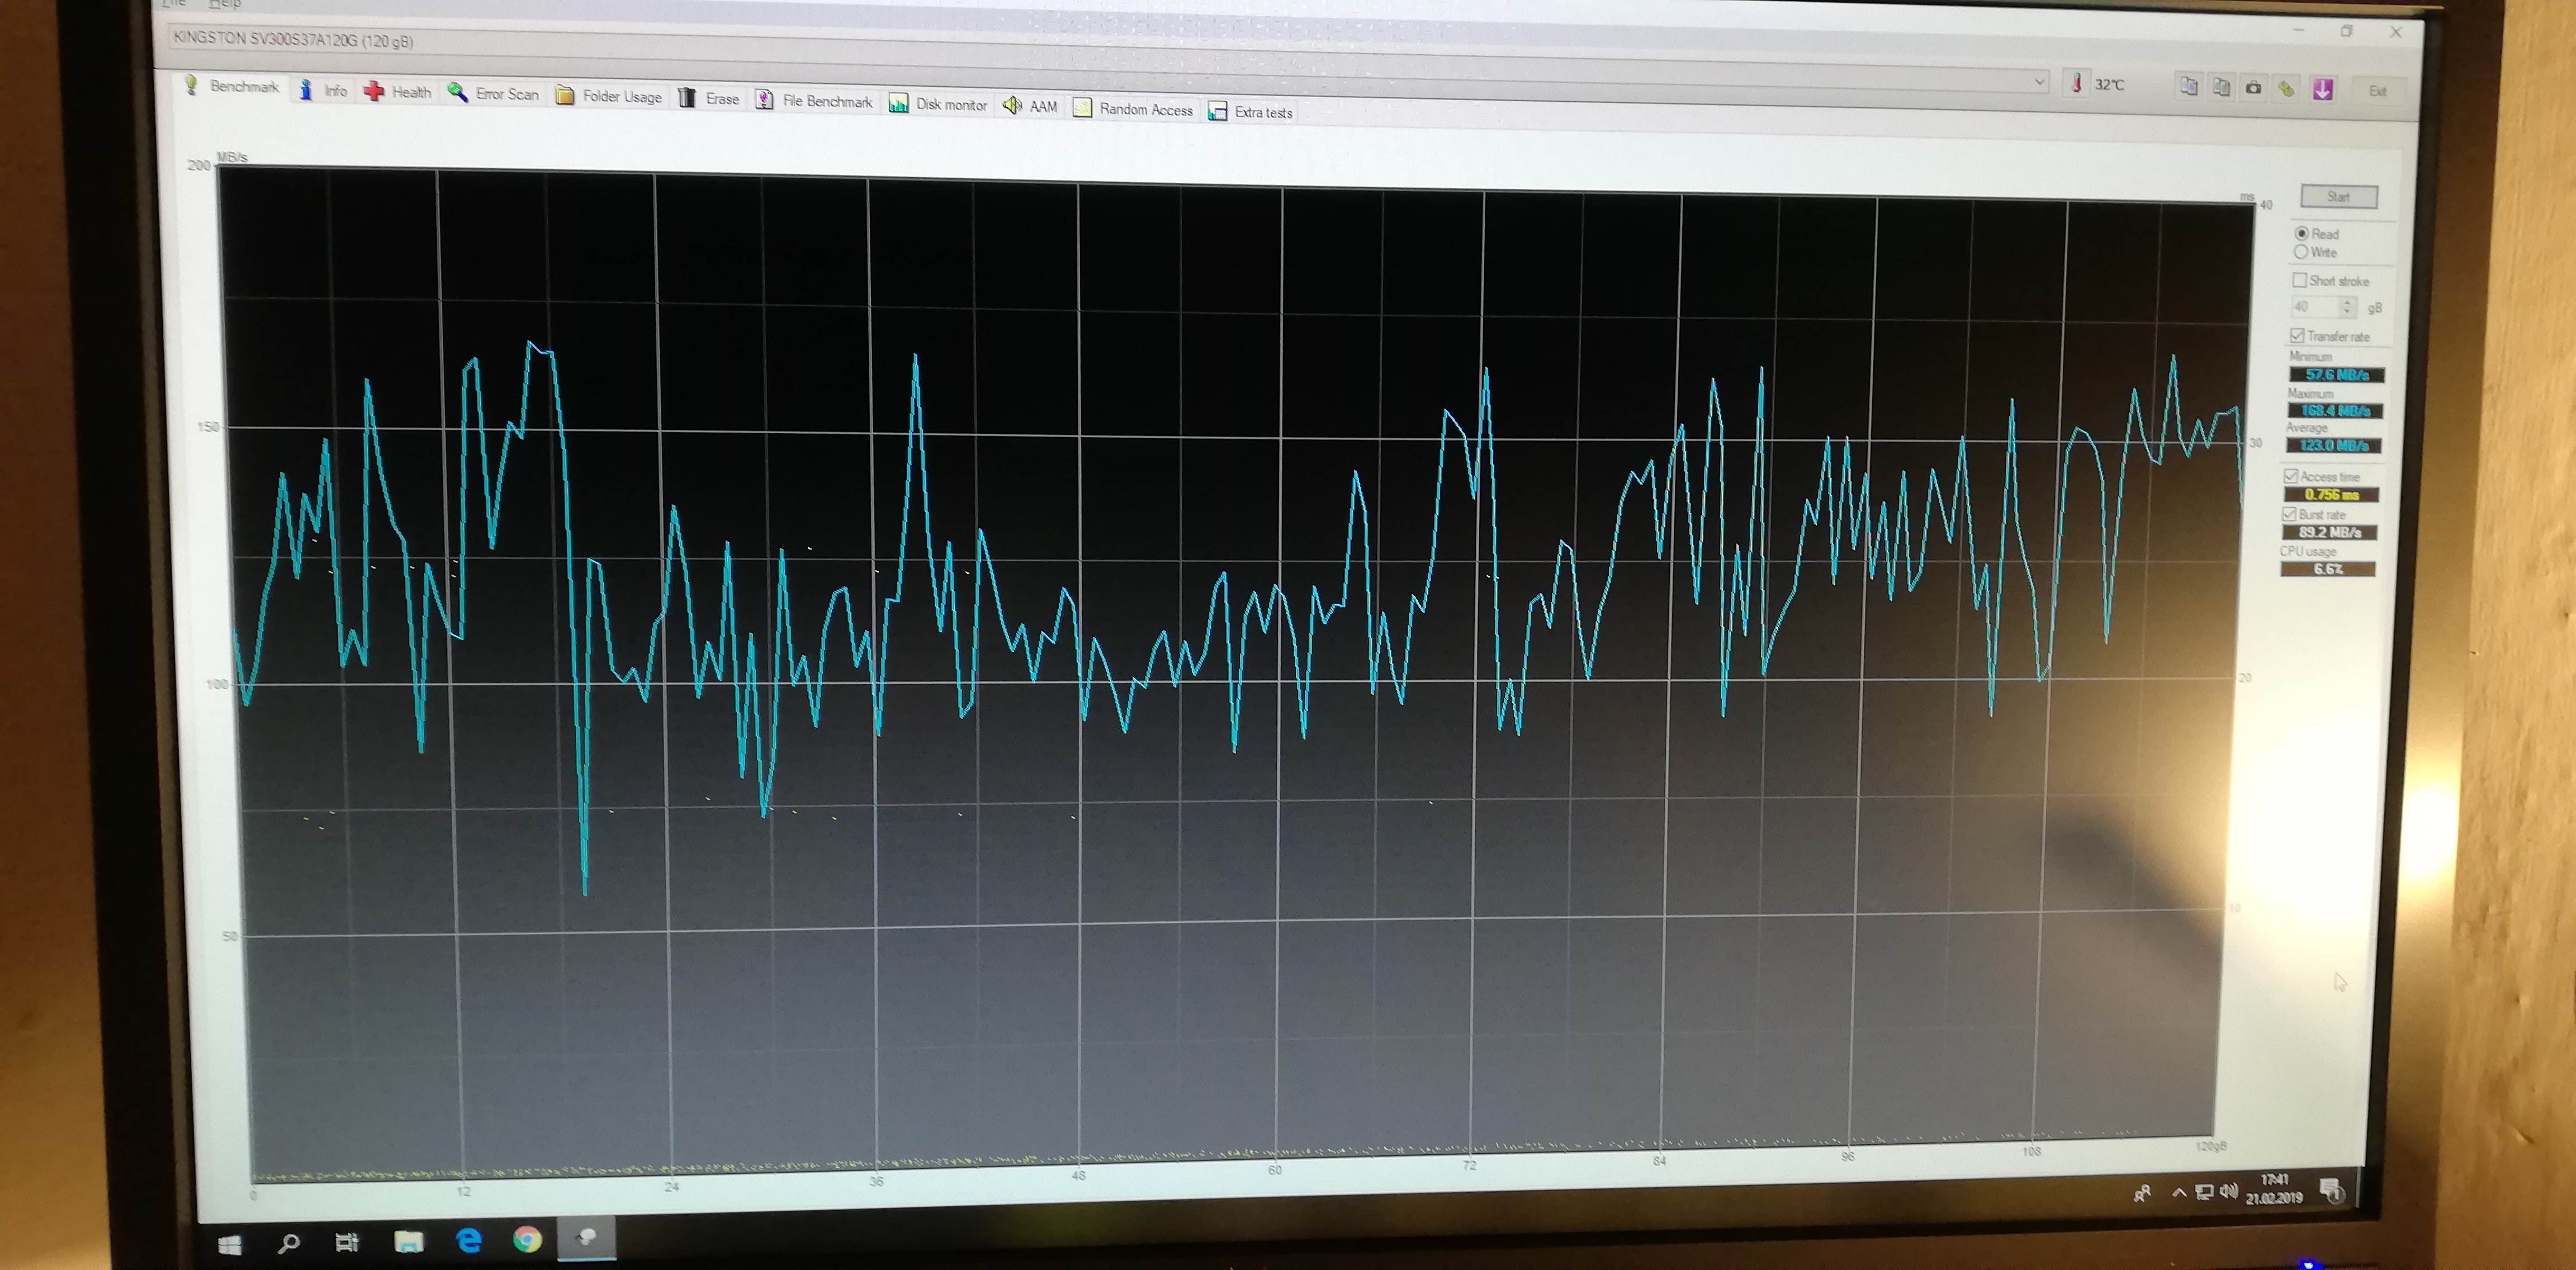The height and width of the screenshot is (1270, 2576).
Task: Click the purple download arrow icon
Action: pos(2322,90)
